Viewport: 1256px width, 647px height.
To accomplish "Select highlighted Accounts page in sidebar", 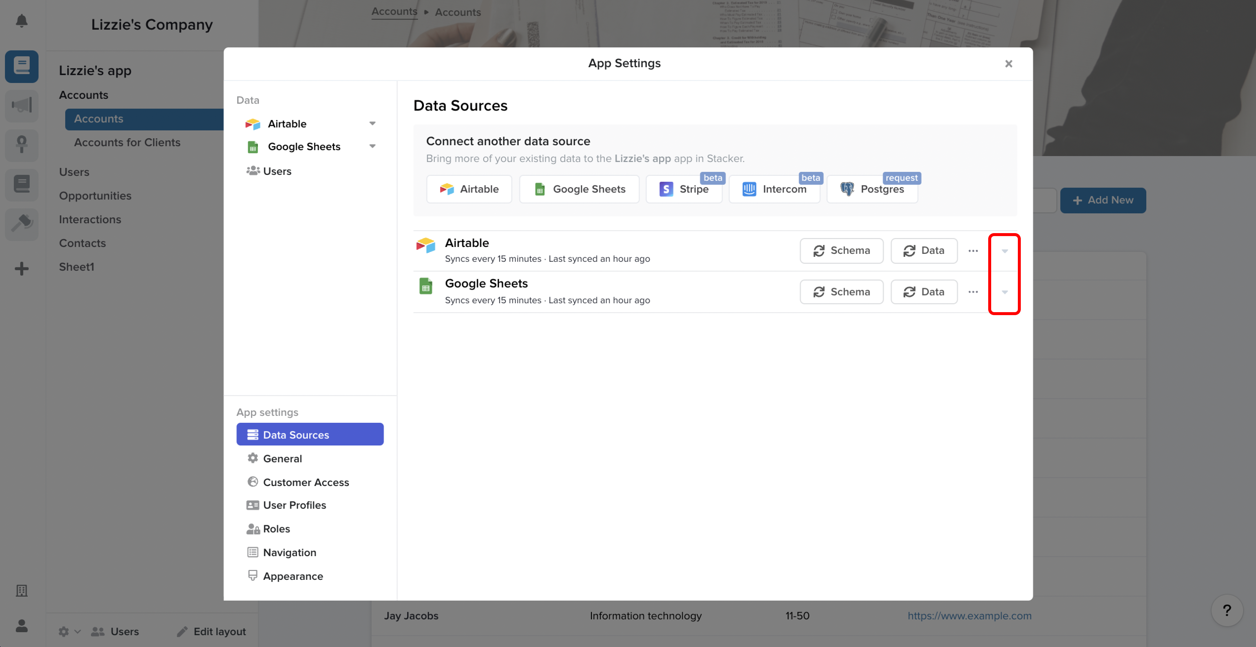I will 144,119.
